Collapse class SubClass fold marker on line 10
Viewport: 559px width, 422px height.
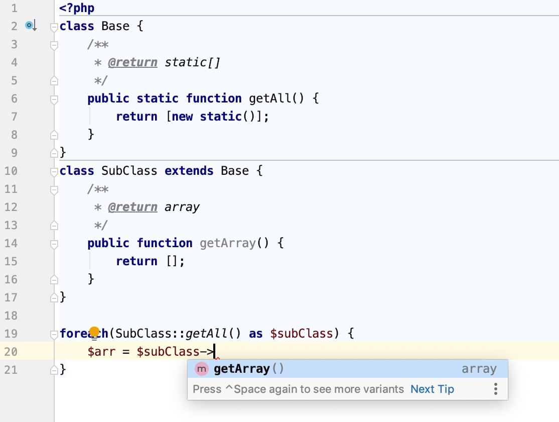tap(54, 172)
